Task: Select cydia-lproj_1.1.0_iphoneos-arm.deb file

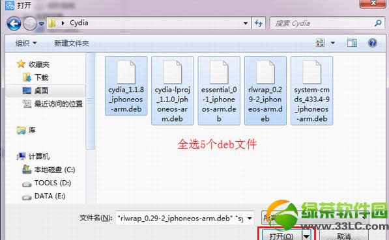Action: point(173,90)
